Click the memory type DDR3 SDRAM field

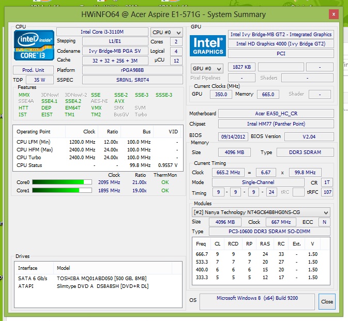coord(305,152)
